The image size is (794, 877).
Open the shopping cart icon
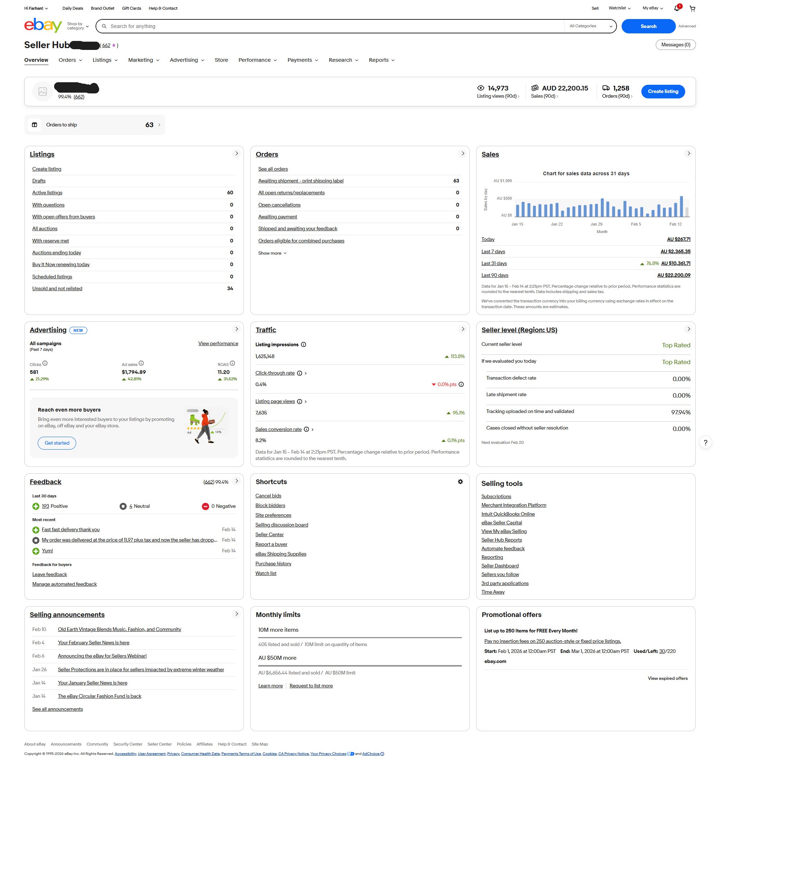[x=692, y=8]
